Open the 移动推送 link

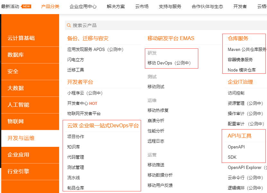[x=156, y=165]
